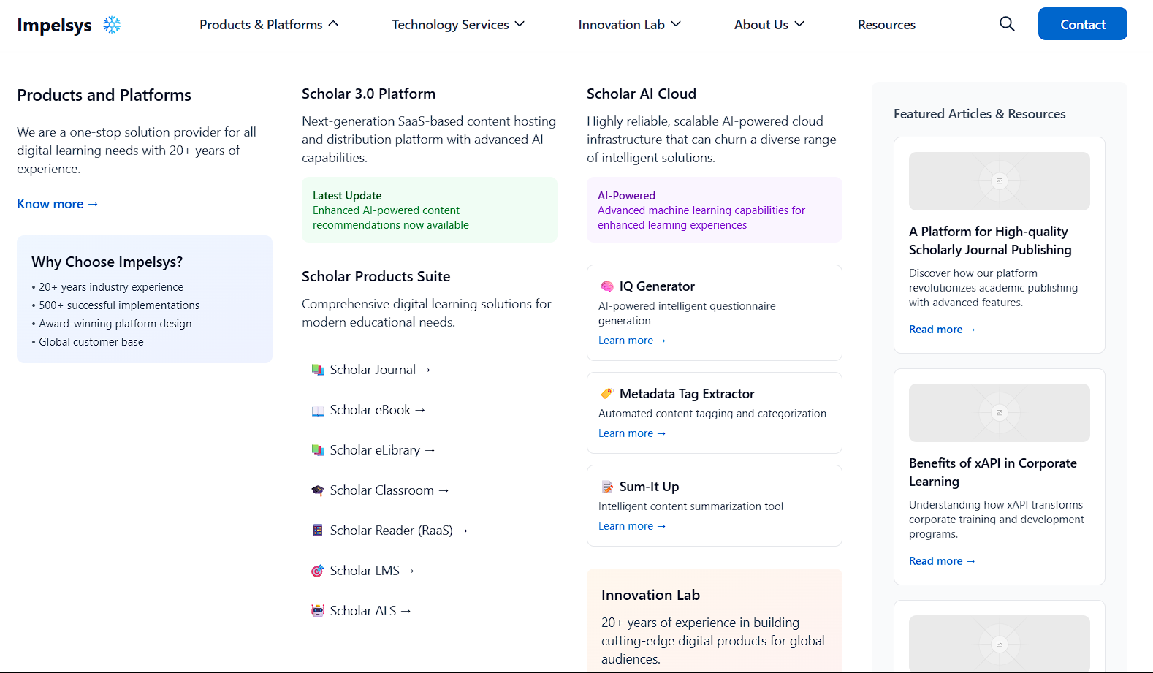1153x673 pixels.
Task: Open Read more for Scholarly Journal Publishing
Action: [942, 330]
